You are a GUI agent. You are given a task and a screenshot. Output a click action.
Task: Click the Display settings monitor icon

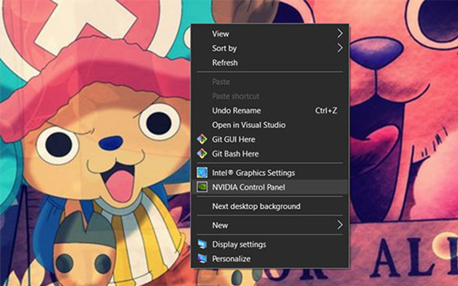tap(202, 244)
